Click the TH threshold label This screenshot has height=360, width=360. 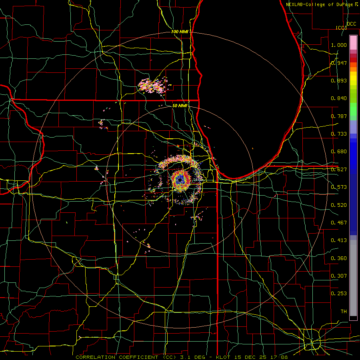tap(344, 312)
